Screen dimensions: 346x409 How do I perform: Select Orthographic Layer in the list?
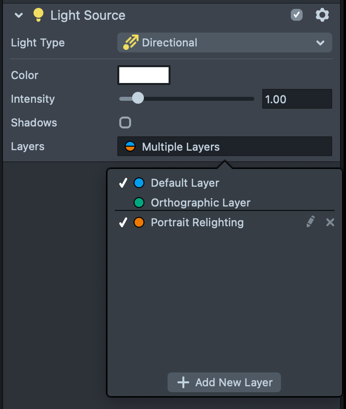click(x=200, y=203)
